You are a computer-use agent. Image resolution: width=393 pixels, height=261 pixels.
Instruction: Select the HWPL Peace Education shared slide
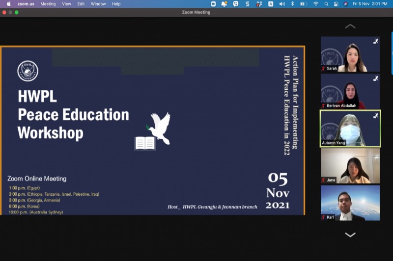tap(152, 130)
